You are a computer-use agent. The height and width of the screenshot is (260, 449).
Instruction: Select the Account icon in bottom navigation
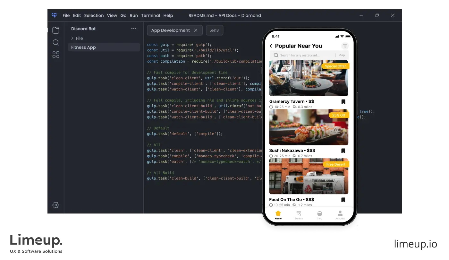click(x=340, y=214)
